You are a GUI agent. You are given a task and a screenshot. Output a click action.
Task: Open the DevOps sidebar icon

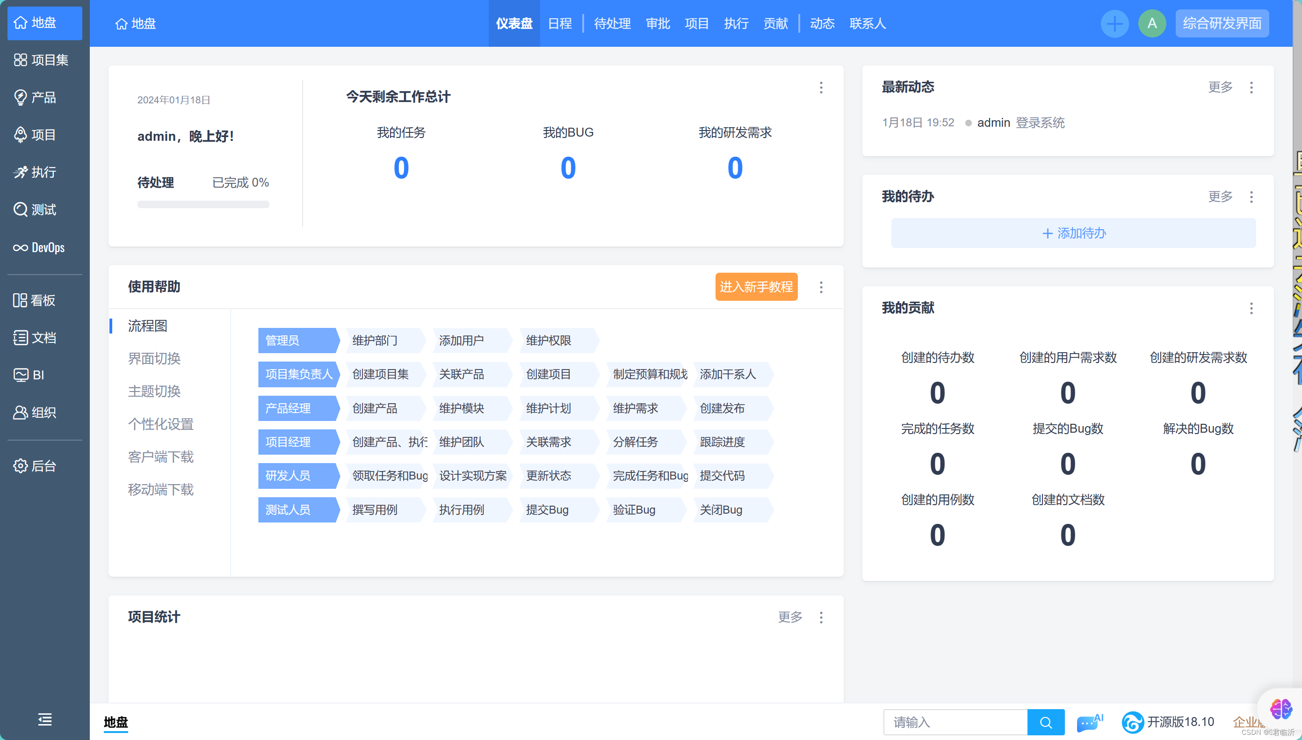click(x=21, y=247)
